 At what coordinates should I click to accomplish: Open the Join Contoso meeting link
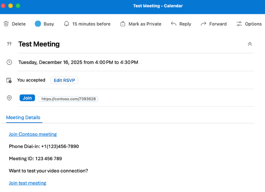(x=33, y=134)
